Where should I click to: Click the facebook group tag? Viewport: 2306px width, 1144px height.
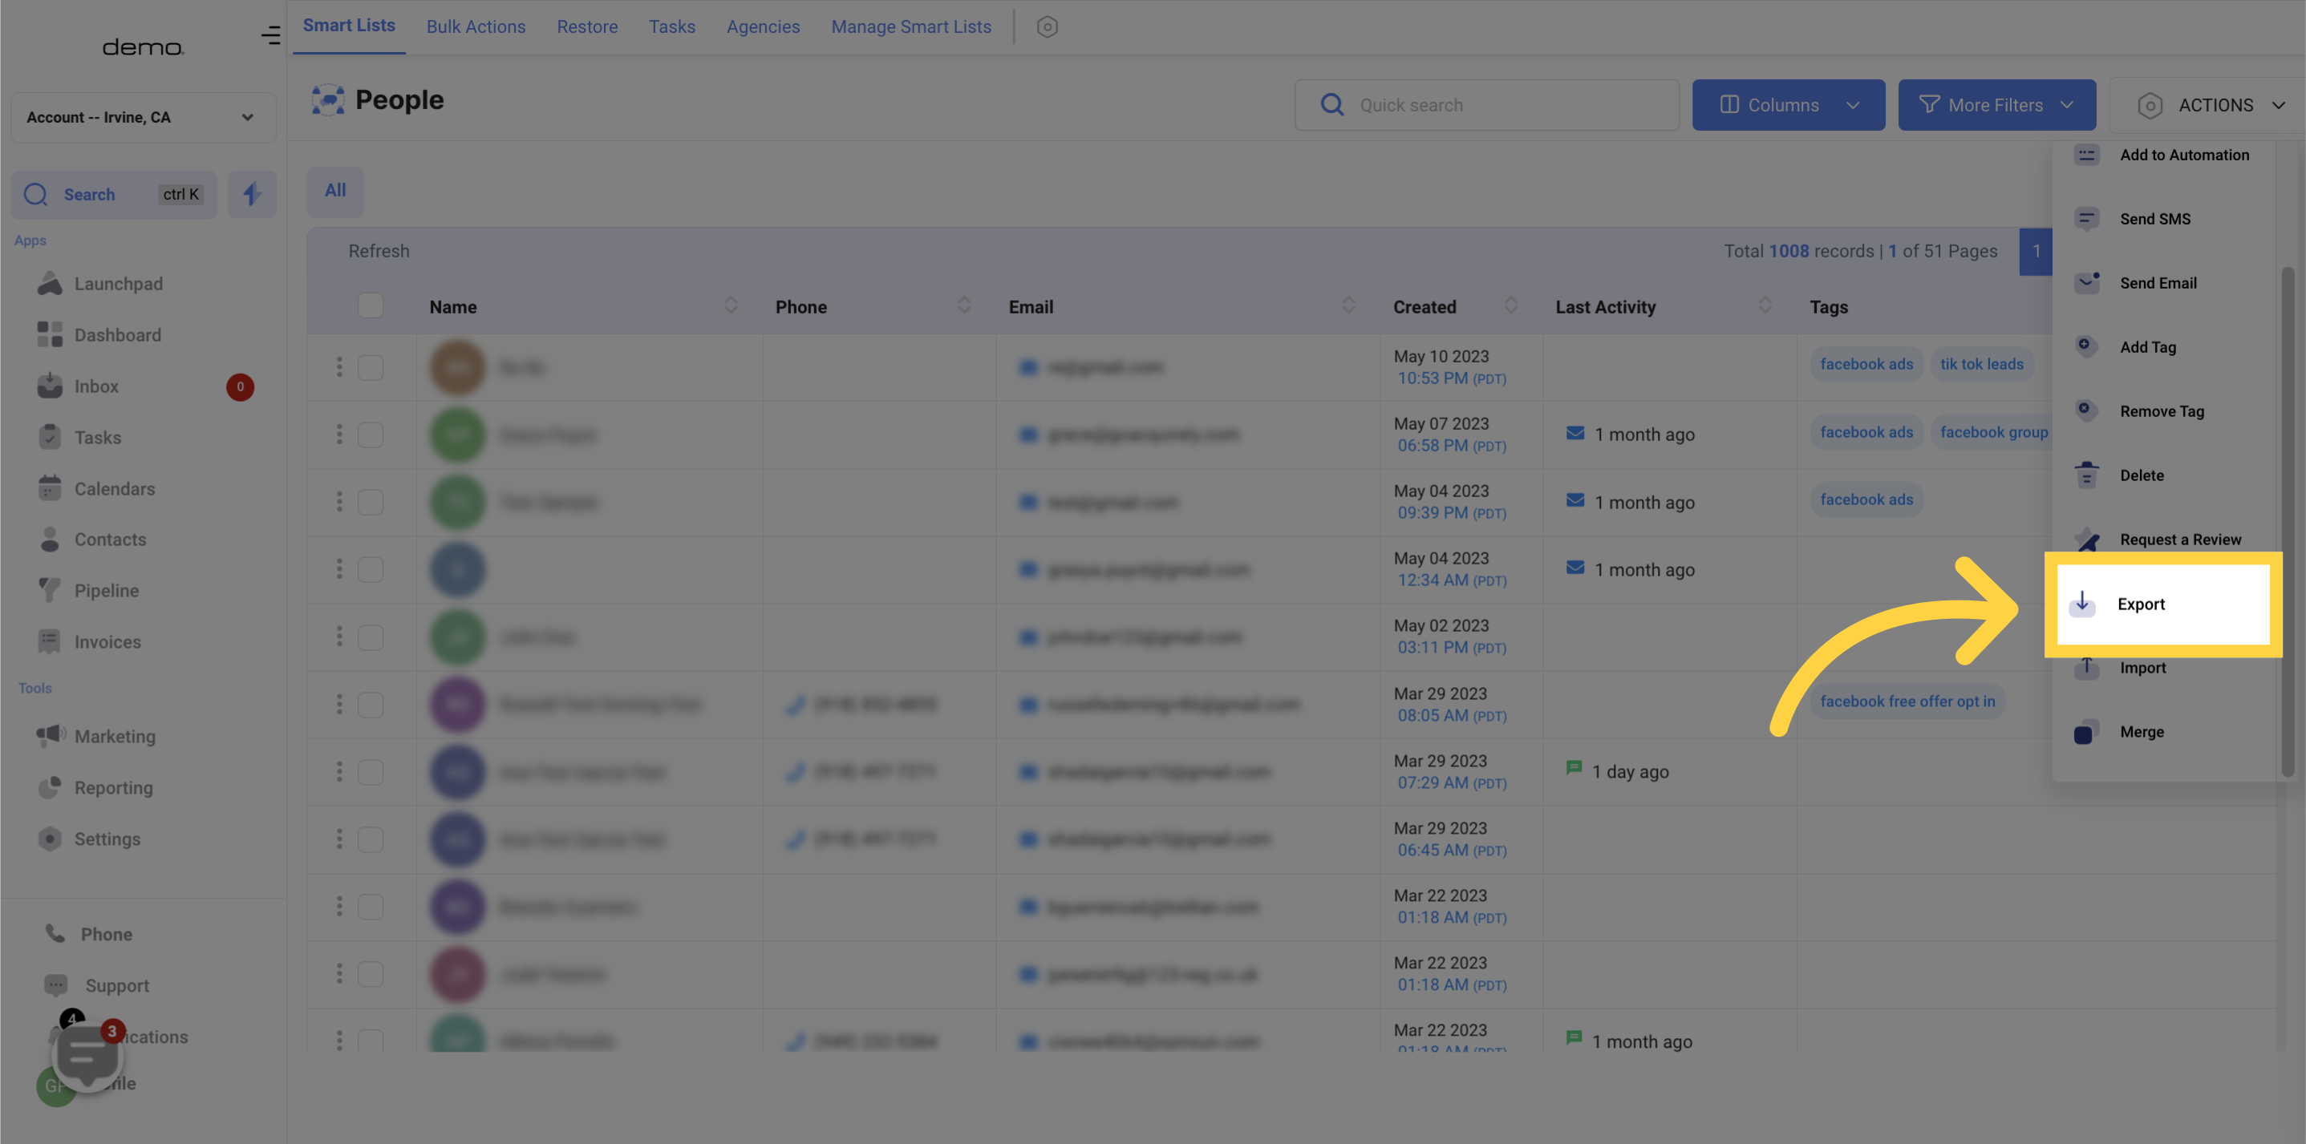coord(1992,432)
